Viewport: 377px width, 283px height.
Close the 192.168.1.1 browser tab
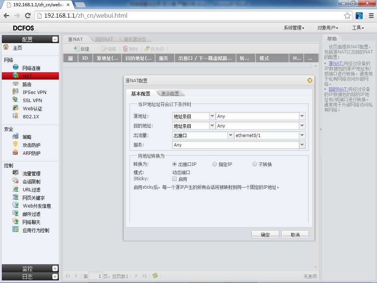(68, 4)
